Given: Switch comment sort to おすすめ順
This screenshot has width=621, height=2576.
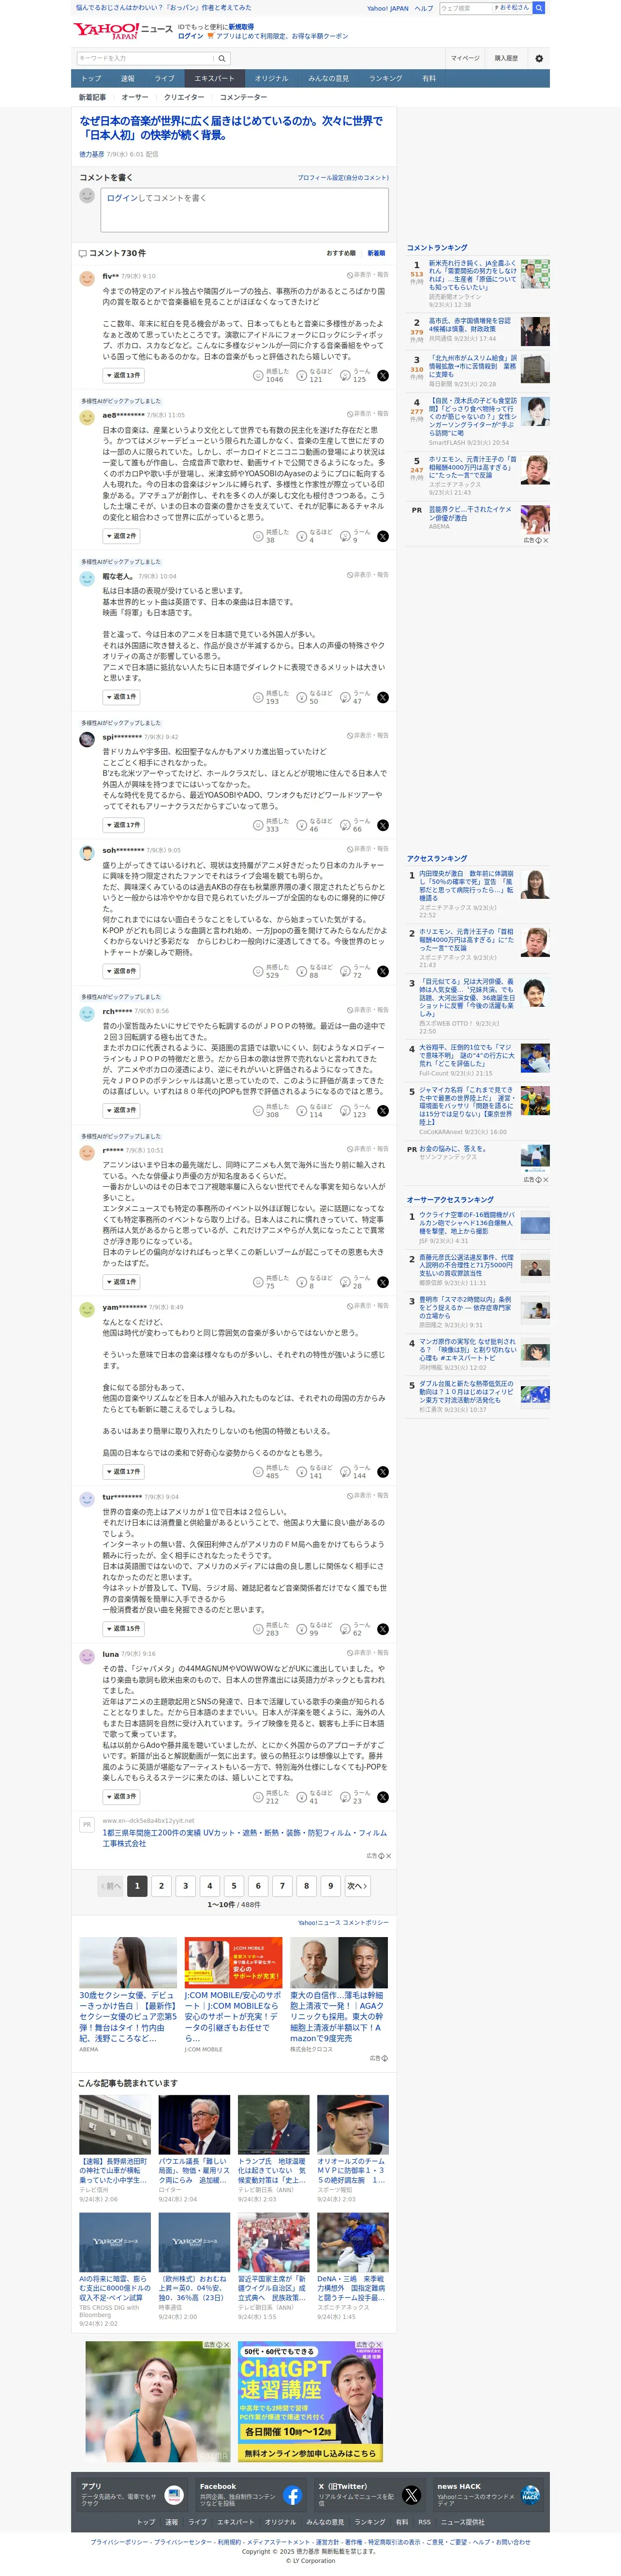Looking at the screenshot, I should [341, 253].
